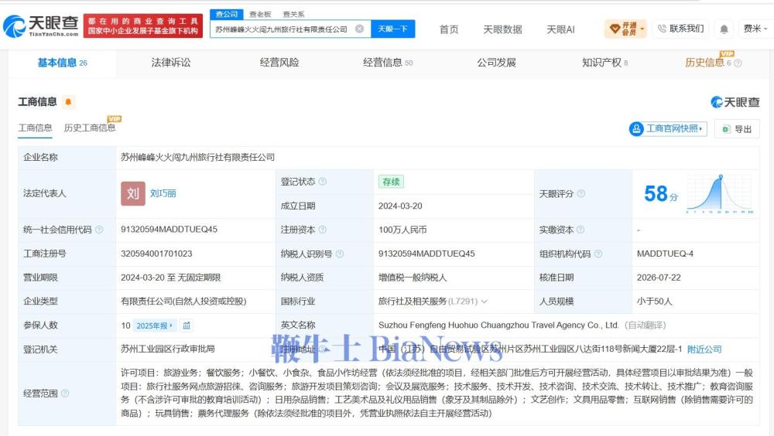The image size is (774, 436).
Task: Select the 查公司 search tab
Action: (x=227, y=15)
